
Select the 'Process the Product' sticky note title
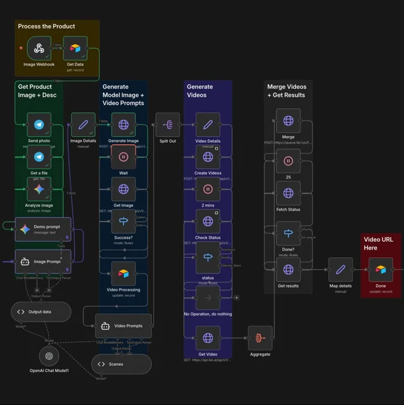tap(47, 27)
